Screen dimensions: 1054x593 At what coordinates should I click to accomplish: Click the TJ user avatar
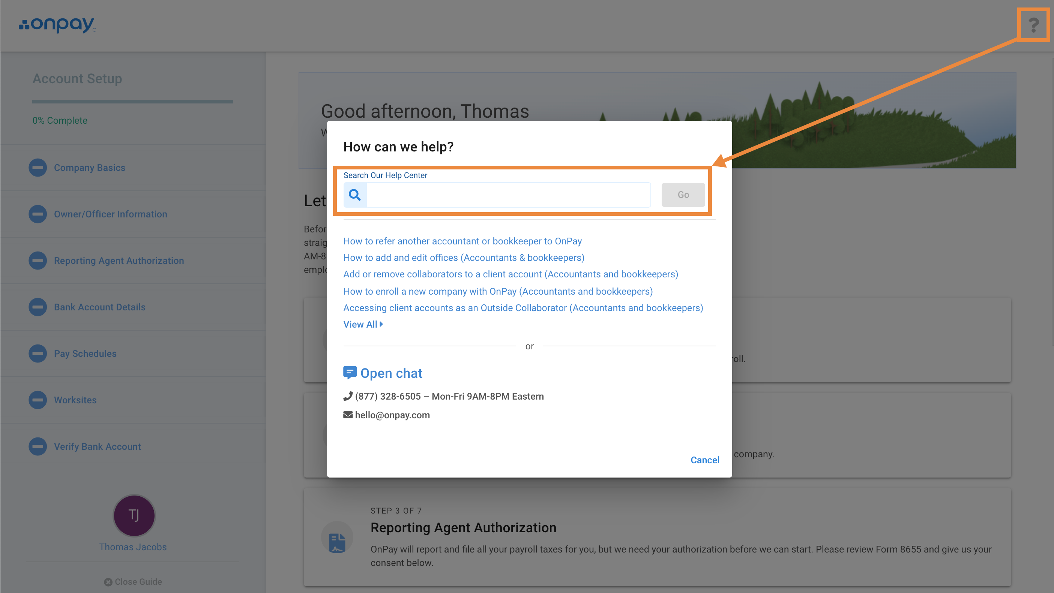point(134,515)
